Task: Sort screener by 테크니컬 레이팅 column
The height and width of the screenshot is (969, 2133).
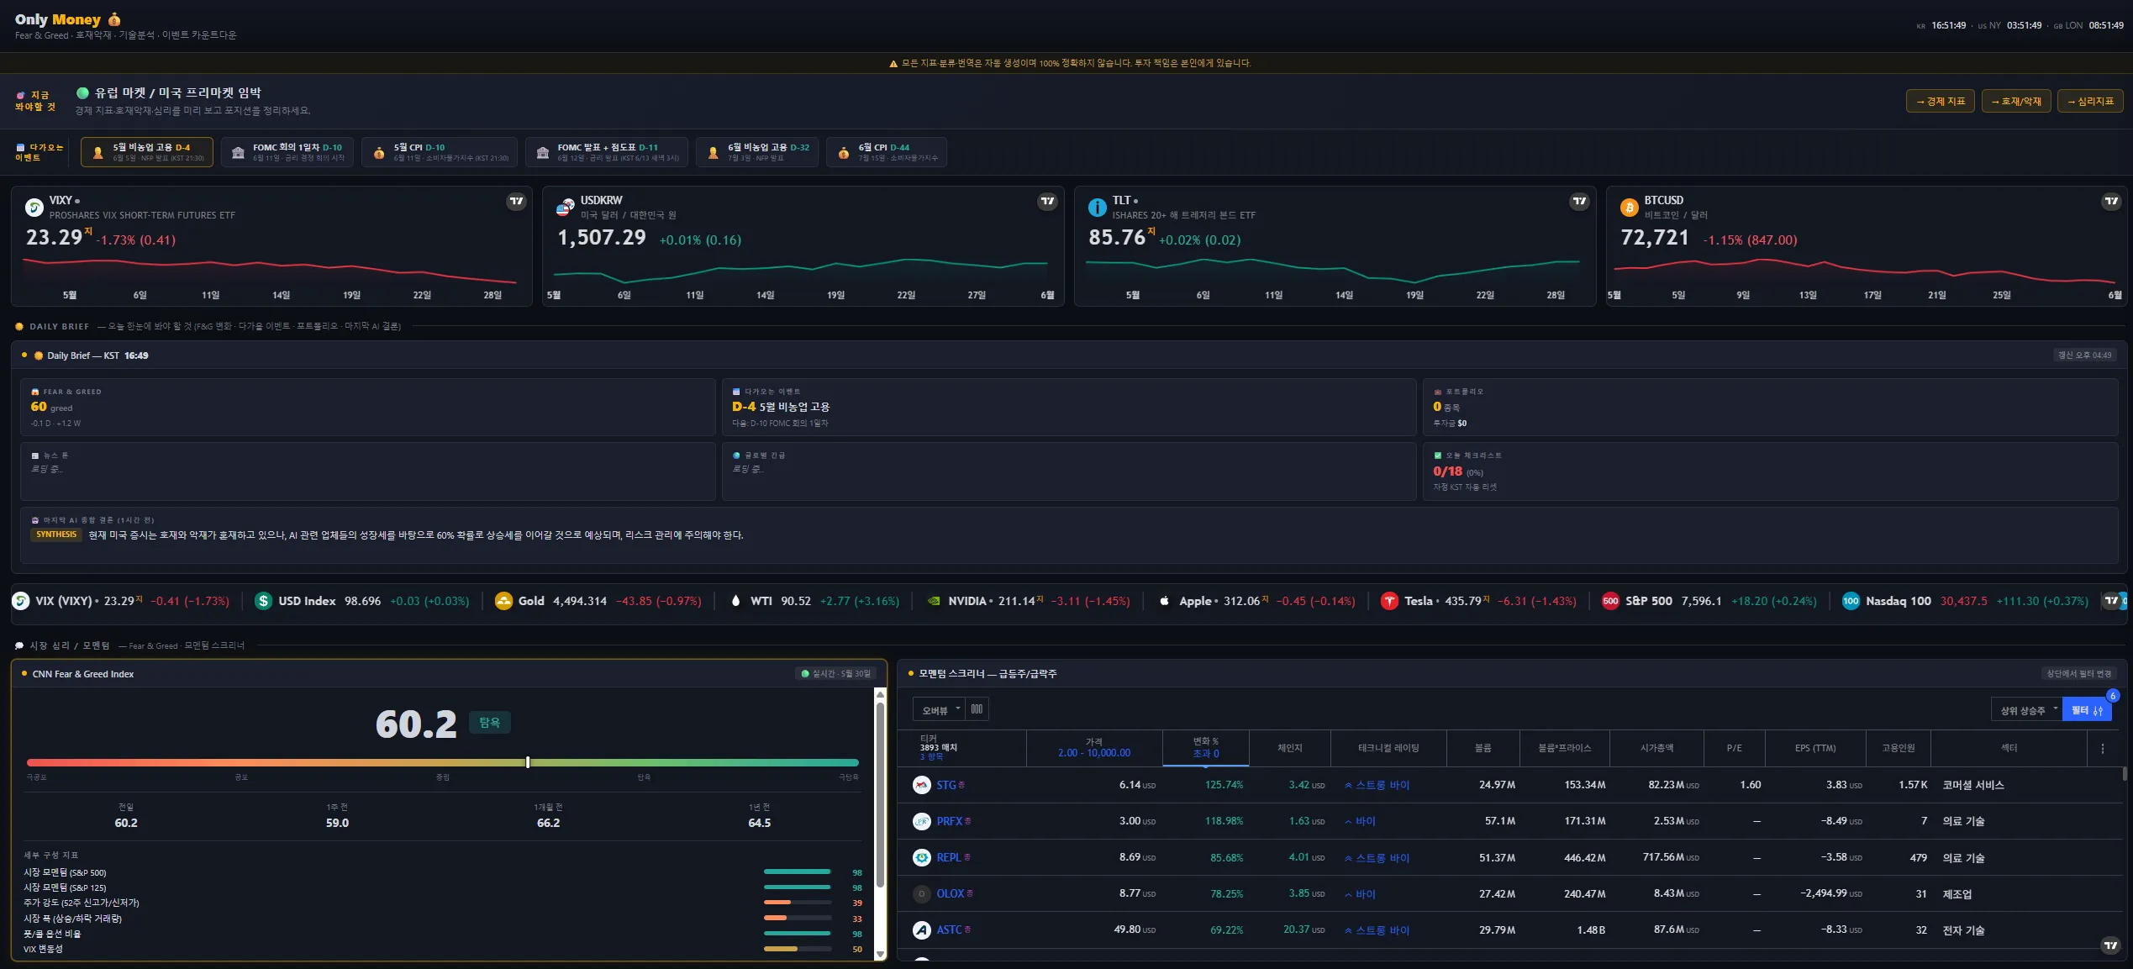Action: pos(1388,748)
